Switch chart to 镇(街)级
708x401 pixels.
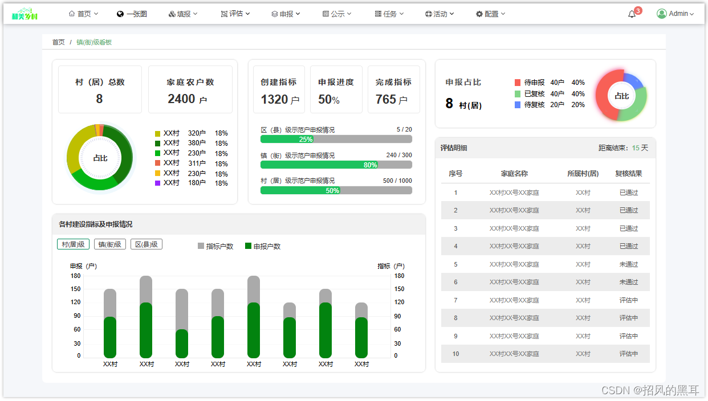pos(110,244)
